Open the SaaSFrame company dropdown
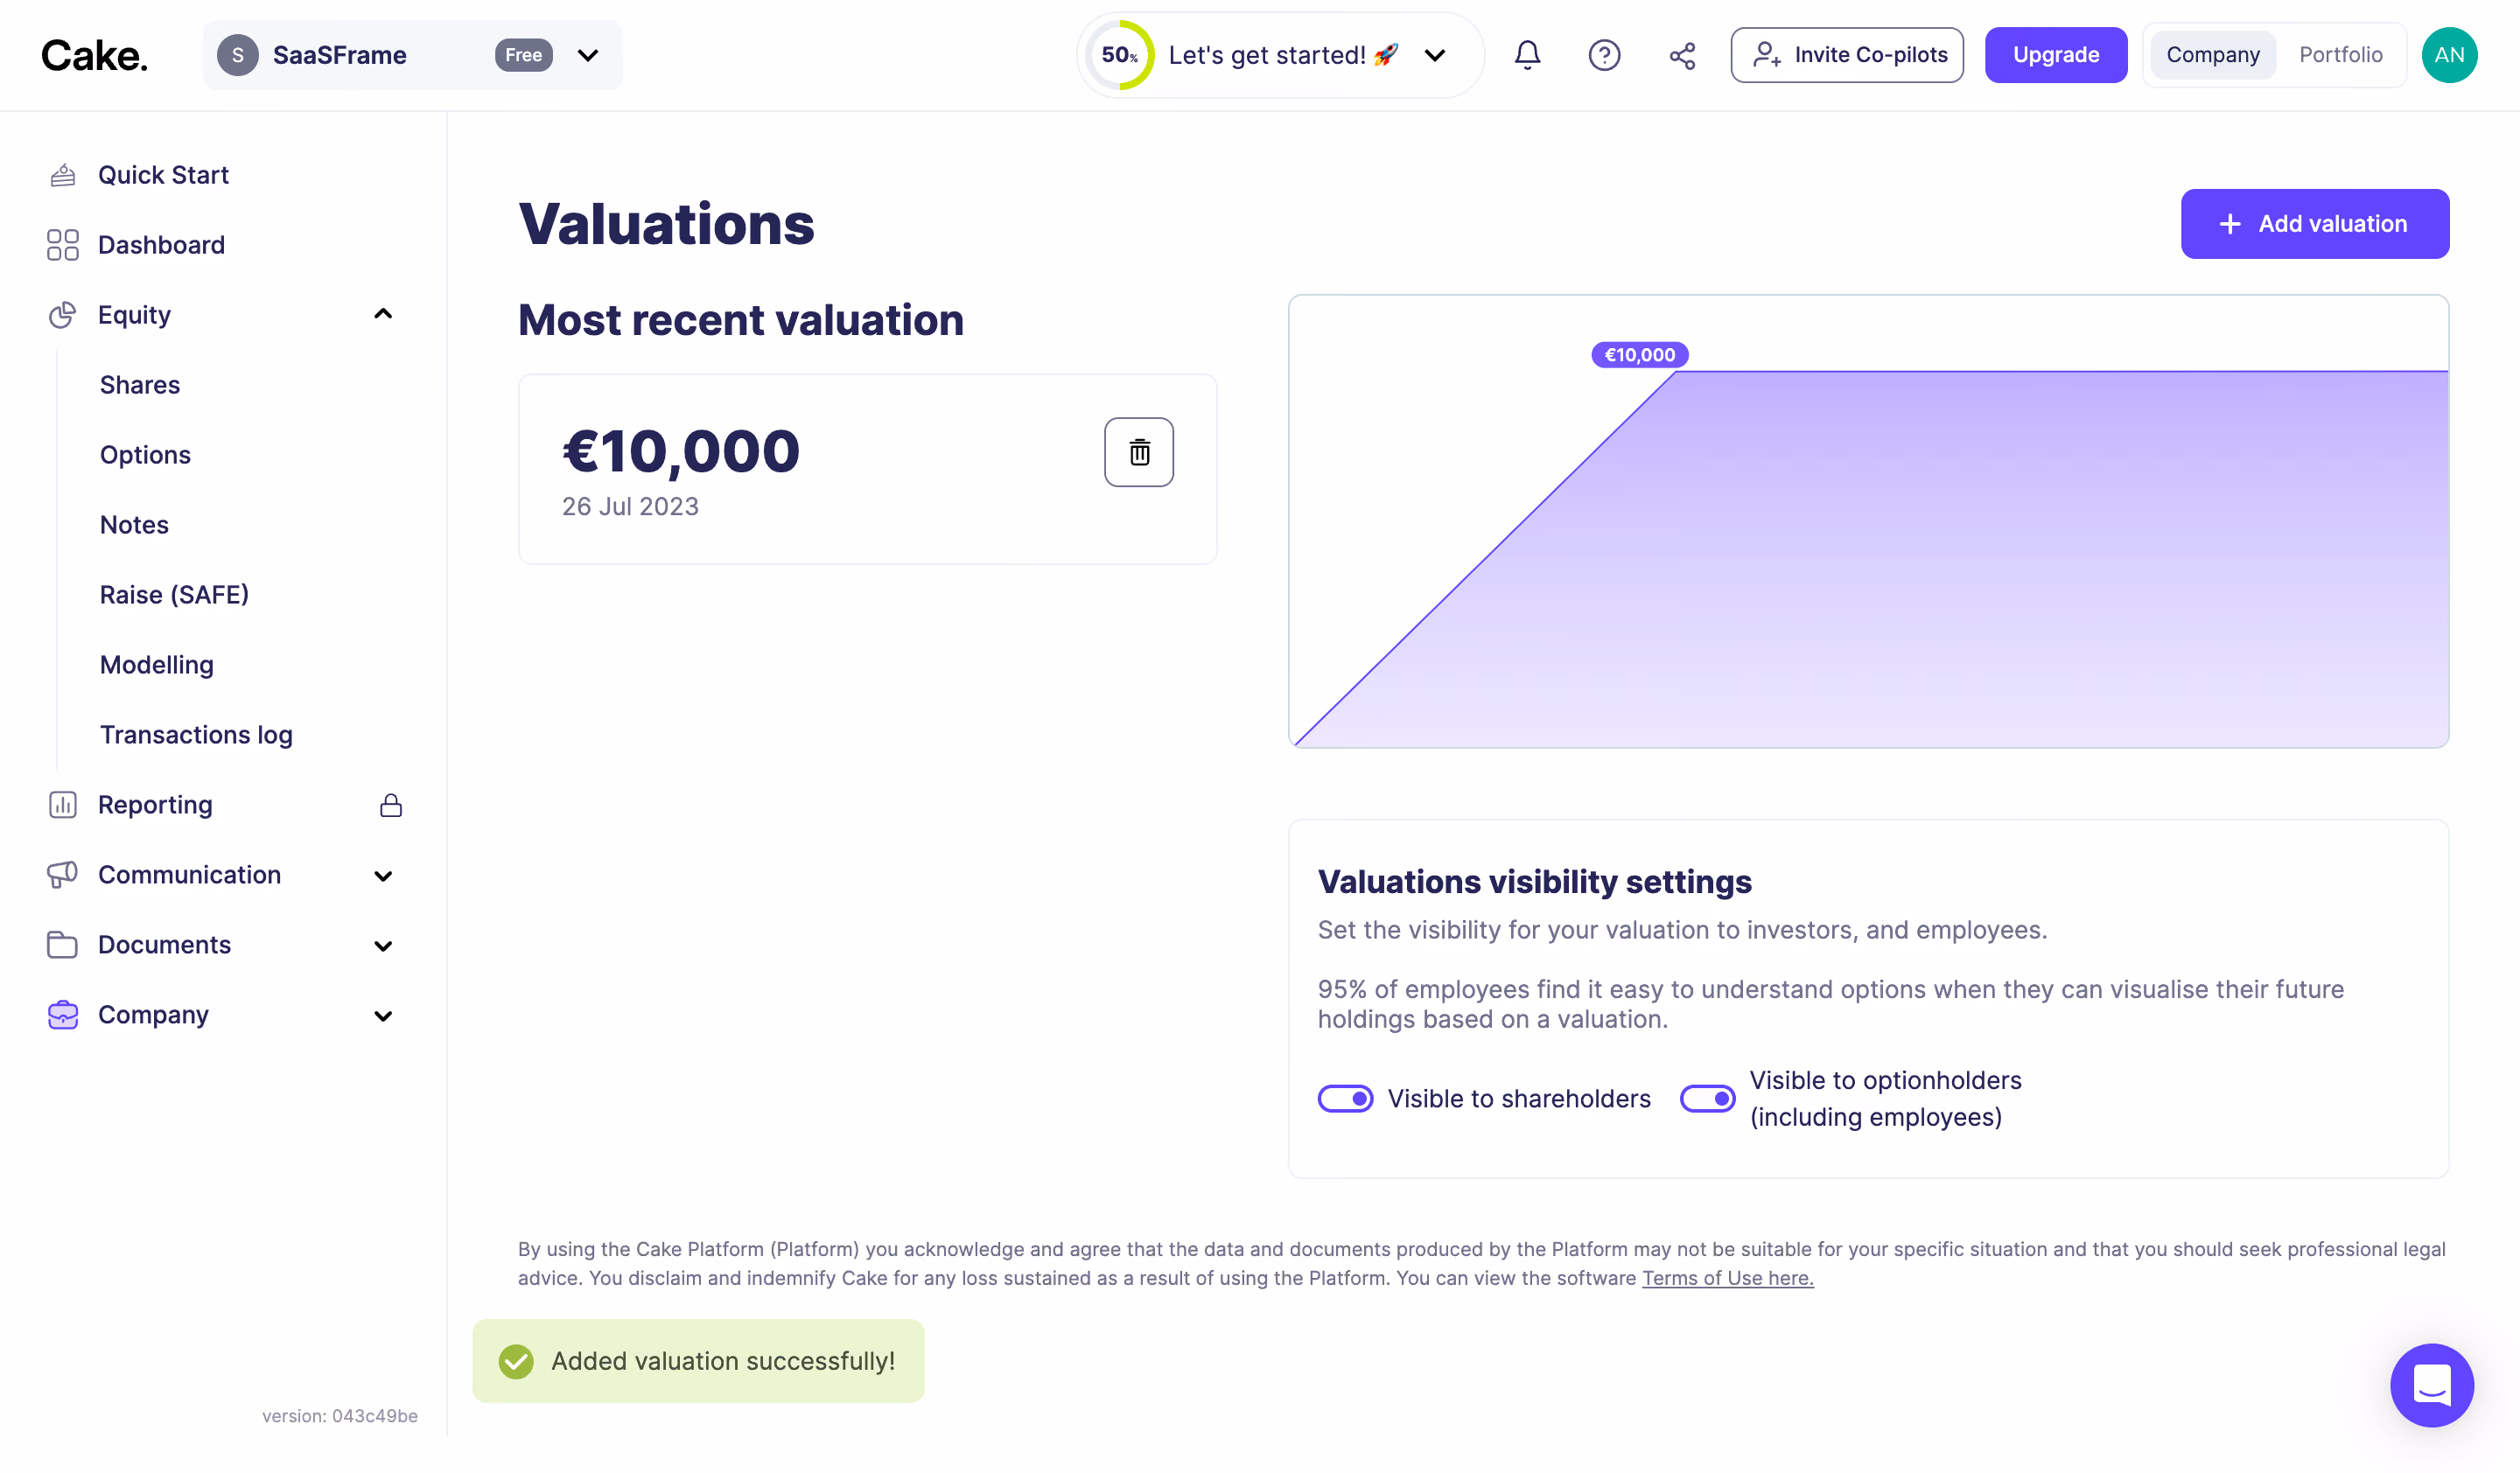2520x1473 pixels. pos(412,55)
